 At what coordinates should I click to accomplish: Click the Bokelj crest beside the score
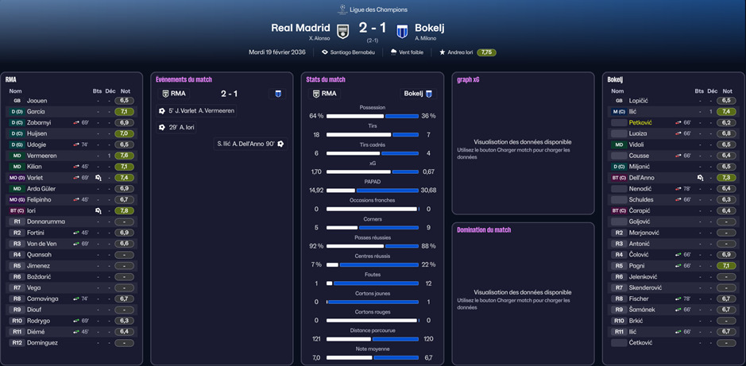pos(402,31)
